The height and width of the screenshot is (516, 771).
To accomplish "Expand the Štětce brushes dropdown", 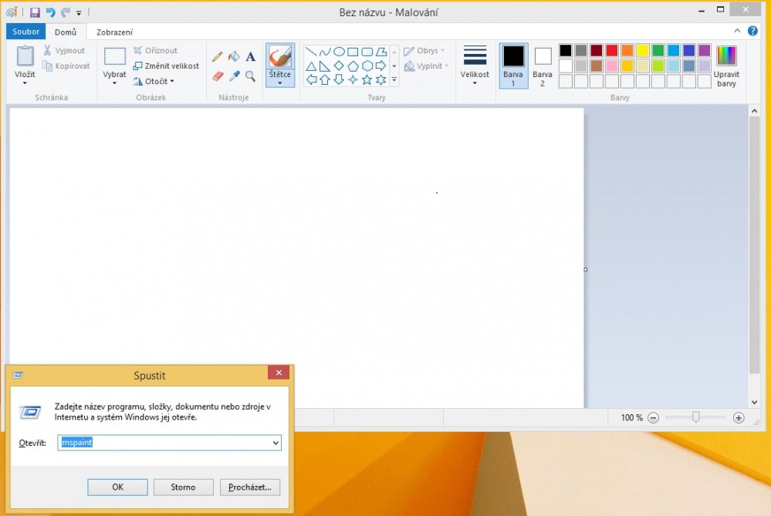I will click(x=279, y=82).
